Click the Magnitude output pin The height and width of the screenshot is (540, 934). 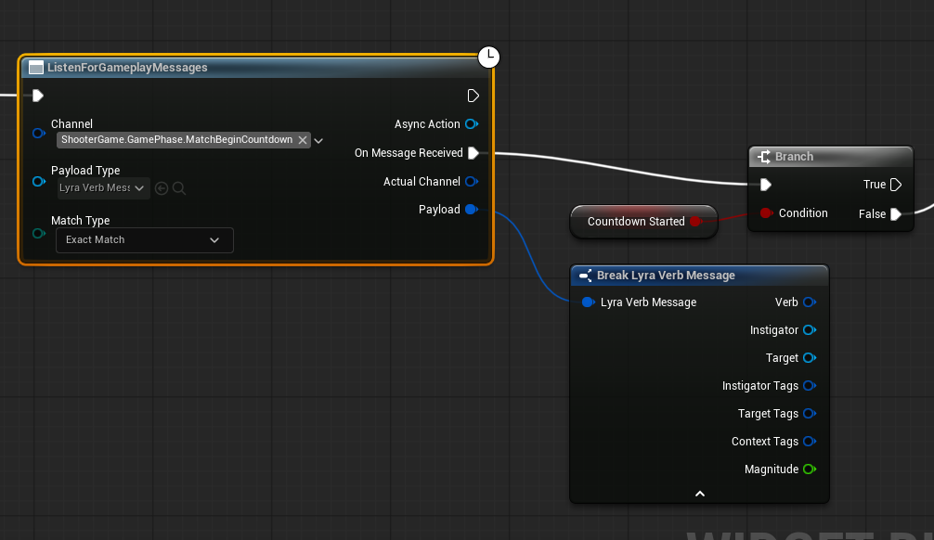[x=810, y=469]
